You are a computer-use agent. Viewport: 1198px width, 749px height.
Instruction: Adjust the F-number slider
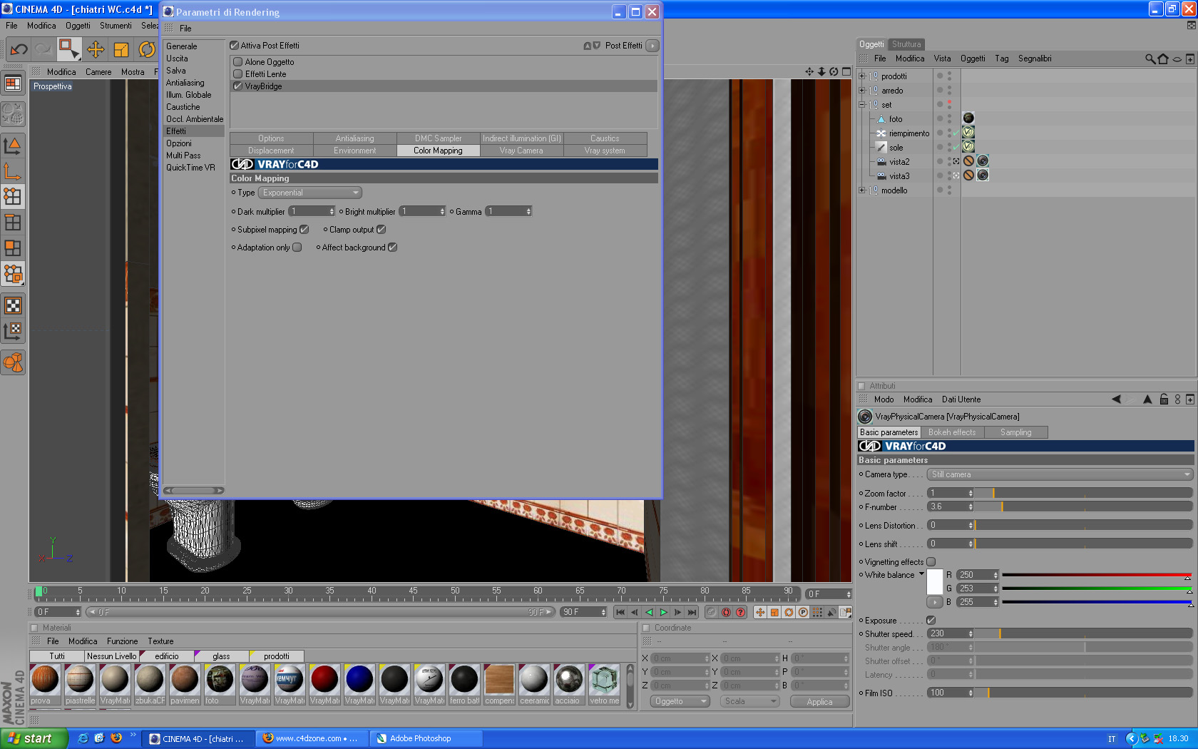(x=1083, y=506)
